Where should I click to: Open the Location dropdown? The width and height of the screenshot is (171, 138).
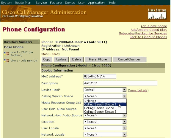(x=105, y=122)
